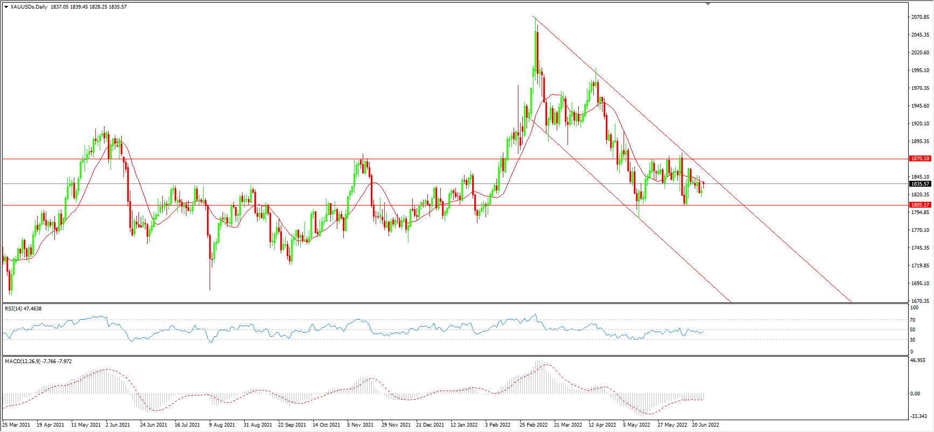The width and height of the screenshot is (934, 432).
Task: Click the RSI scale value 100
Action: [914, 308]
